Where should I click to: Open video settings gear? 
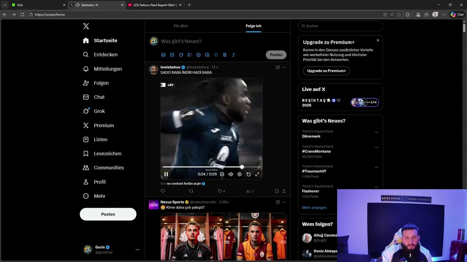(240, 174)
